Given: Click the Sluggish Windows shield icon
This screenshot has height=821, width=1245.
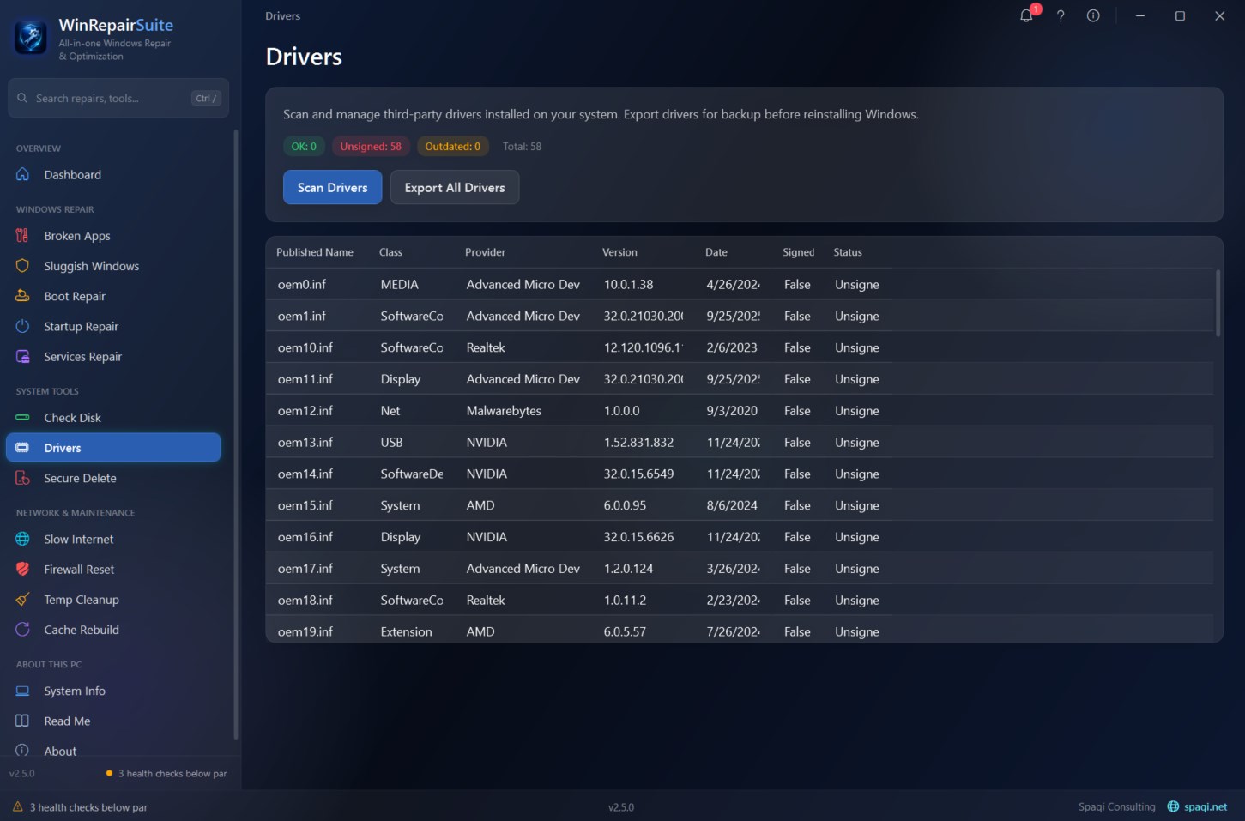Looking at the screenshot, I should pos(23,266).
